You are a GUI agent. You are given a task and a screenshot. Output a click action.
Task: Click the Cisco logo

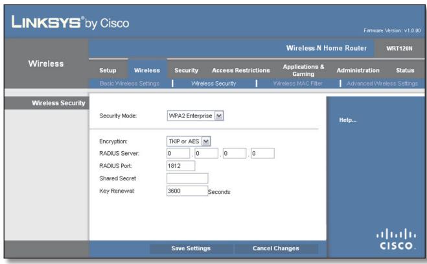tap(397, 239)
